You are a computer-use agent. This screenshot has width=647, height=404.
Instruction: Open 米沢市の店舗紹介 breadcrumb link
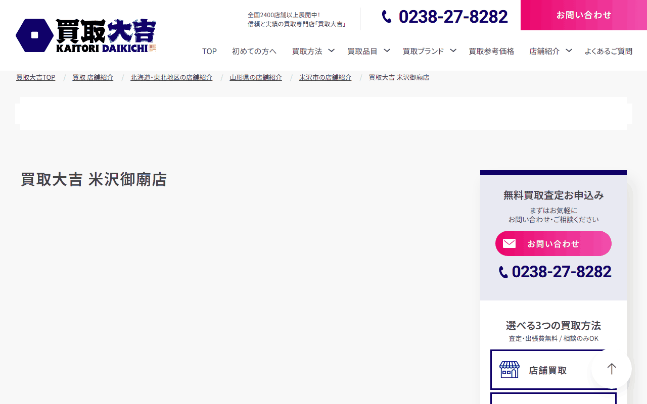(325, 77)
